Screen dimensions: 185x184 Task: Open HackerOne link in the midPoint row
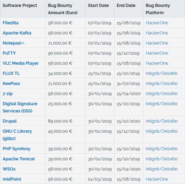tap(157, 179)
